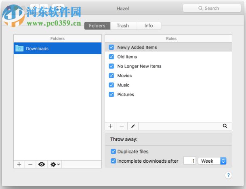Toggle the Old Items checkbox
The width and height of the screenshot is (246, 189).
click(111, 57)
